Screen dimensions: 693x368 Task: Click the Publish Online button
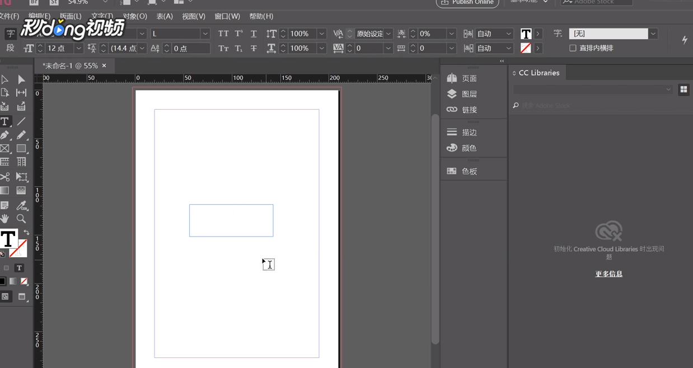coord(467,3)
